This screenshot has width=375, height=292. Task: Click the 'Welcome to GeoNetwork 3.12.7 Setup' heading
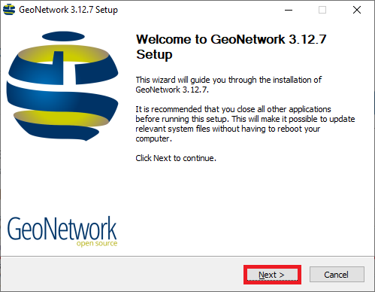[231, 47]
